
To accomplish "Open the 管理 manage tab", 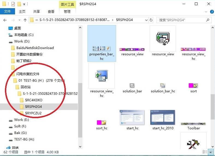I will (67, 11).
